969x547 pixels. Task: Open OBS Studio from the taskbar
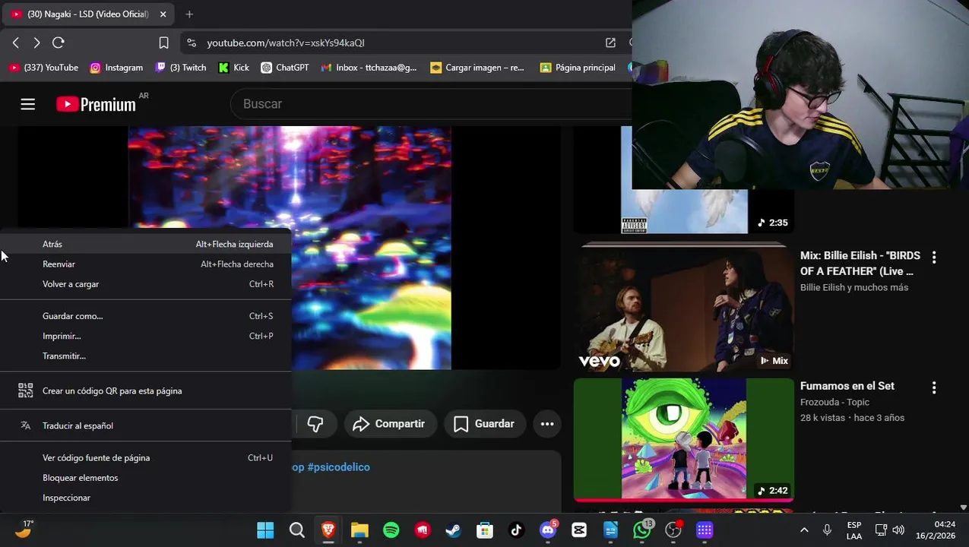(x=673, y=530)
